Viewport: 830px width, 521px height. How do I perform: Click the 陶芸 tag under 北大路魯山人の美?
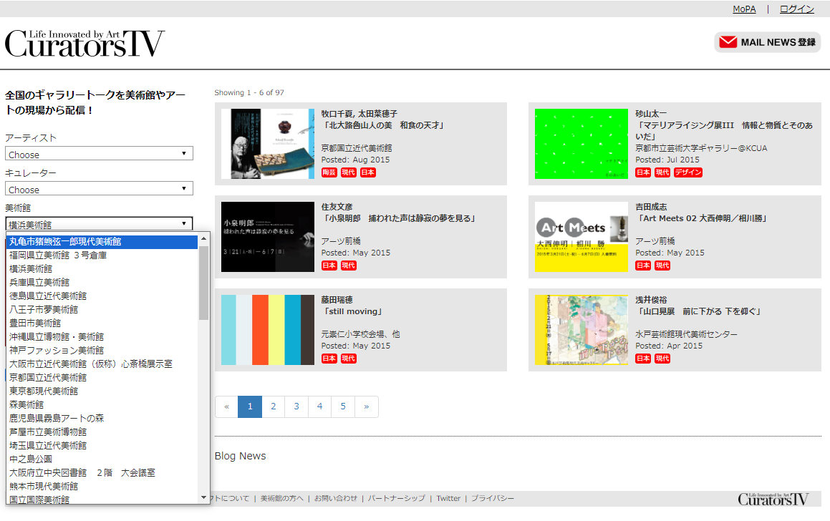329,172
